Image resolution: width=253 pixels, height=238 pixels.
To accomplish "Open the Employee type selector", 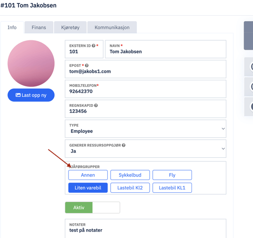I will [146, 129].
